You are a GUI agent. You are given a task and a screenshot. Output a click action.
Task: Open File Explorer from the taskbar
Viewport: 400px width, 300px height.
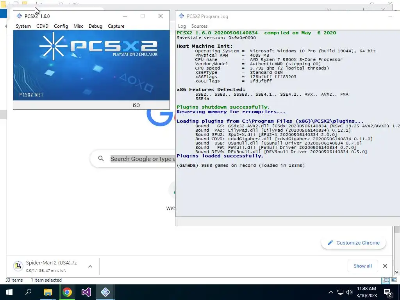pos(48,292)
